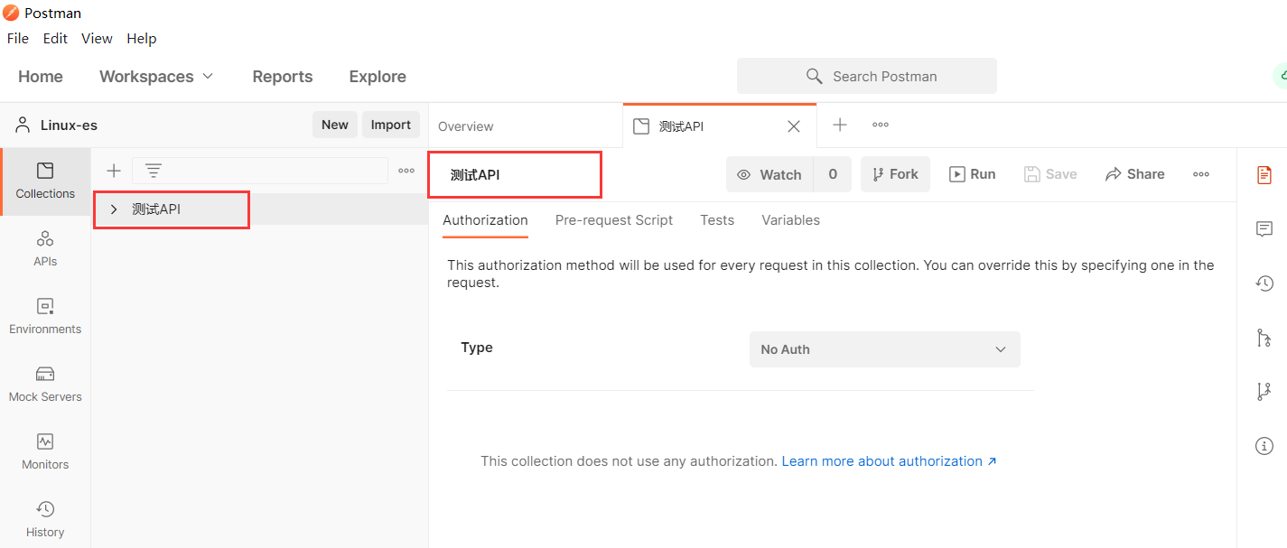This screenshot has height=548, width=1287.
Task: Open the Environments sidebar panel
Action: point(45,317)
